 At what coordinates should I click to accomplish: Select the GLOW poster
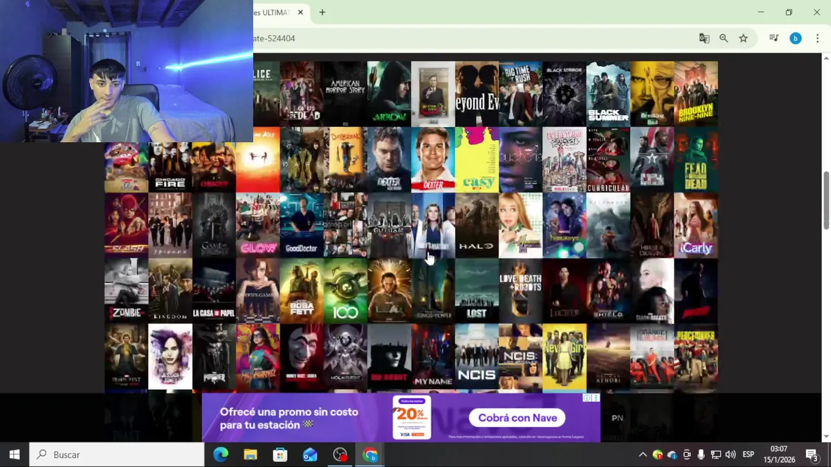tap(258, 225)
